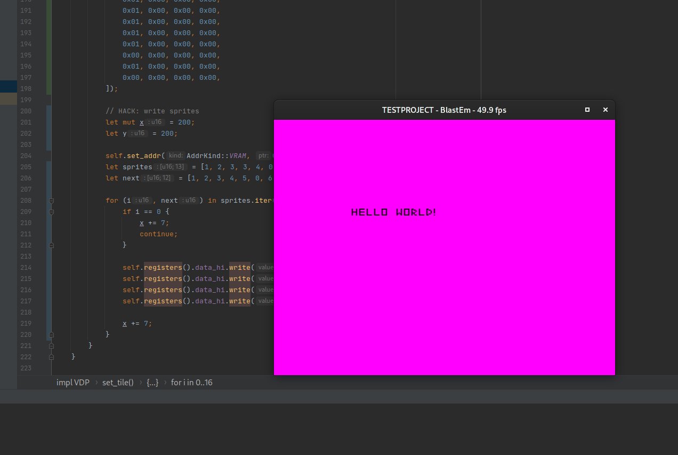This screenshot has width=678, height=455.
Task: Click the 'kind:' parameter hint
Action: [175, 156]
